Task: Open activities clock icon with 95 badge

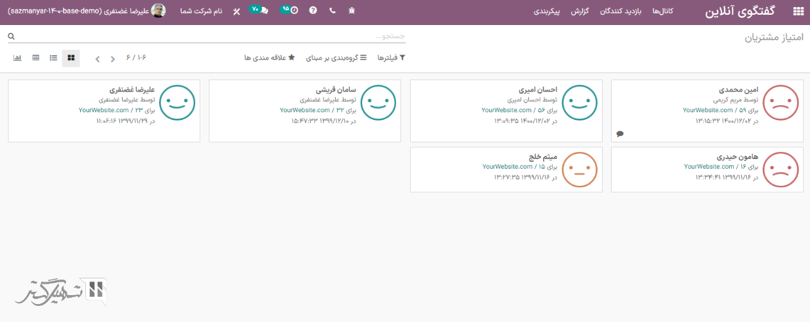Action: (x=291, y=11)
